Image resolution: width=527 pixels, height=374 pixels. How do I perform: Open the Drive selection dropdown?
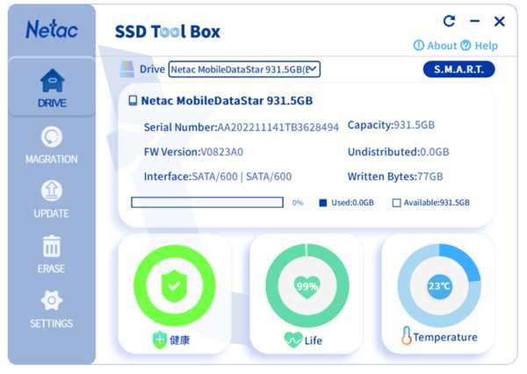244,69
